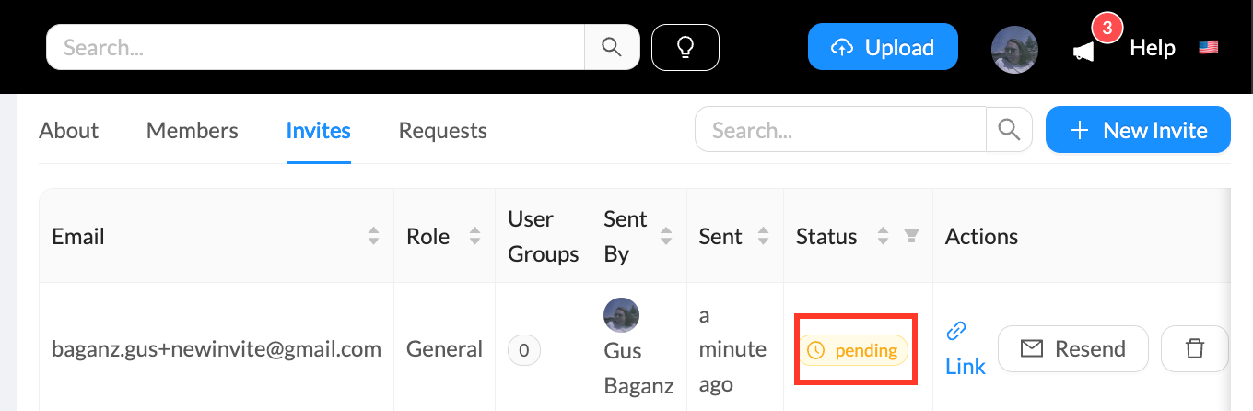
Task: Sort invites by Sent By column
Action: (666, 237)
